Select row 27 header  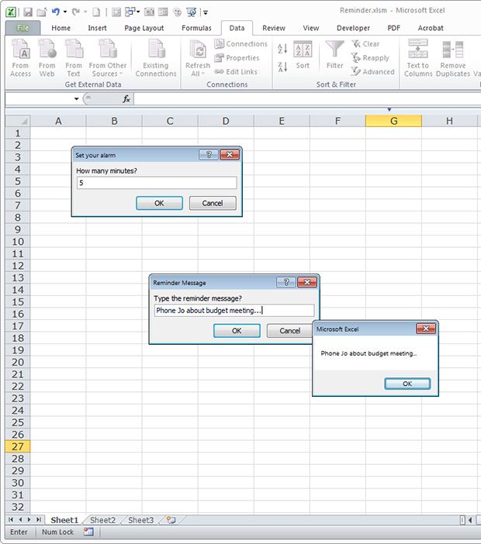click(x=18, y=446)
